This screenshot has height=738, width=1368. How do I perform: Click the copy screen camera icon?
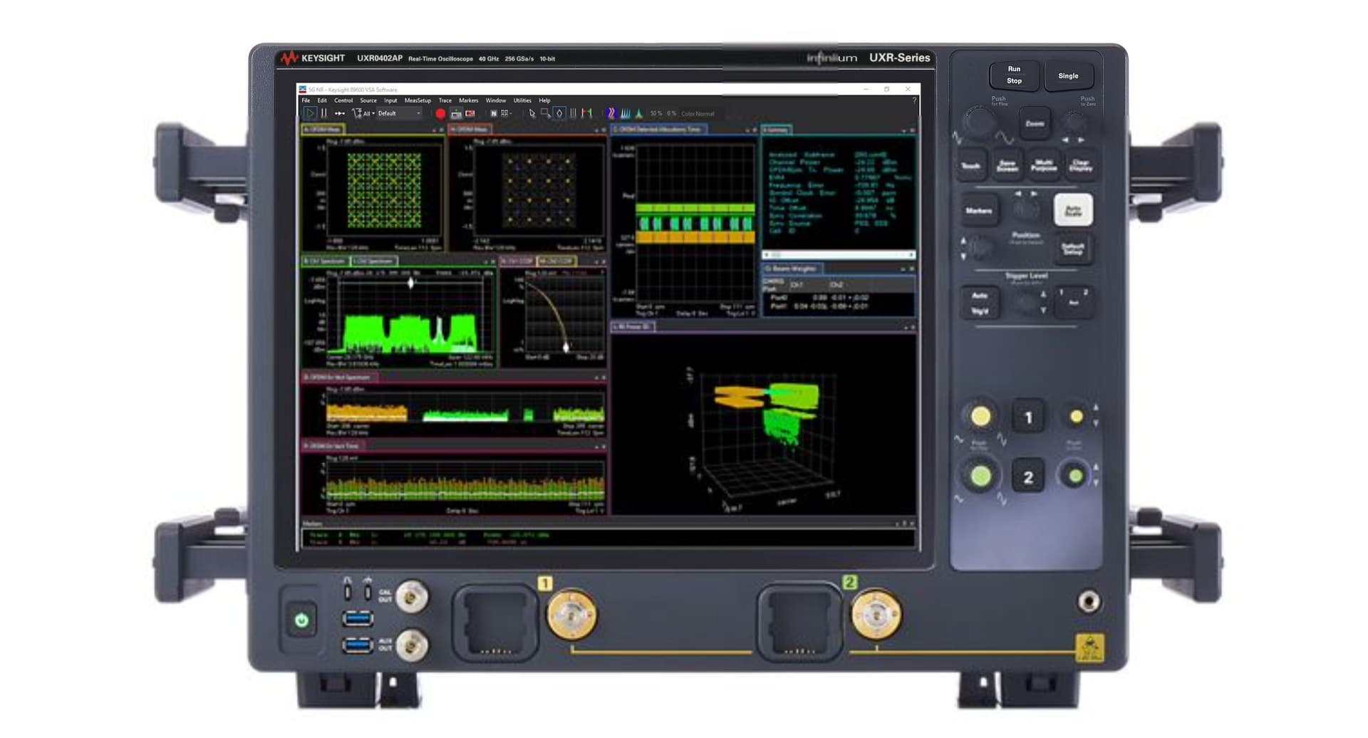(x=456, y=113)
